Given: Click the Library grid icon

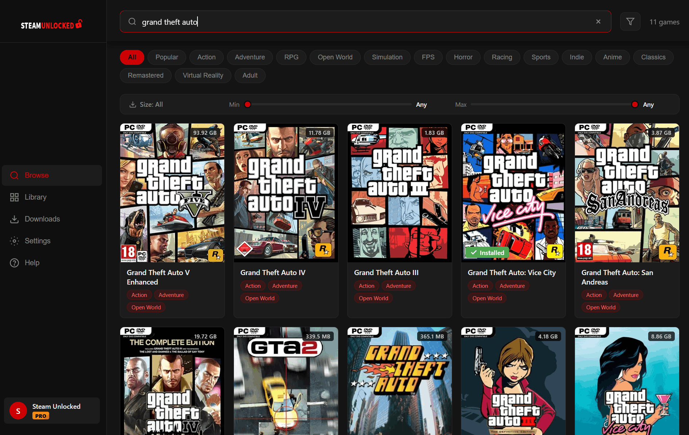Looking at the screenshot, I should [14, 197].
